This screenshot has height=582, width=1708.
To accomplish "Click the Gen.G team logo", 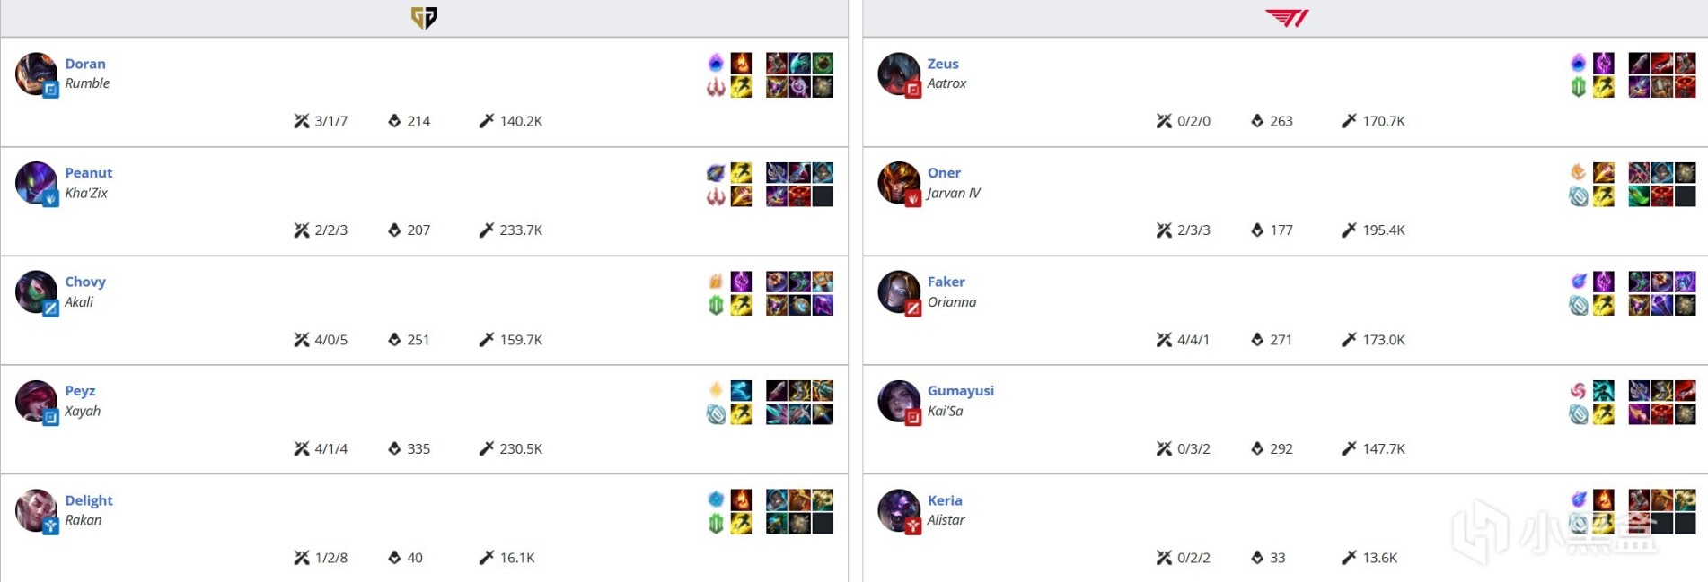I will (424, 18).
